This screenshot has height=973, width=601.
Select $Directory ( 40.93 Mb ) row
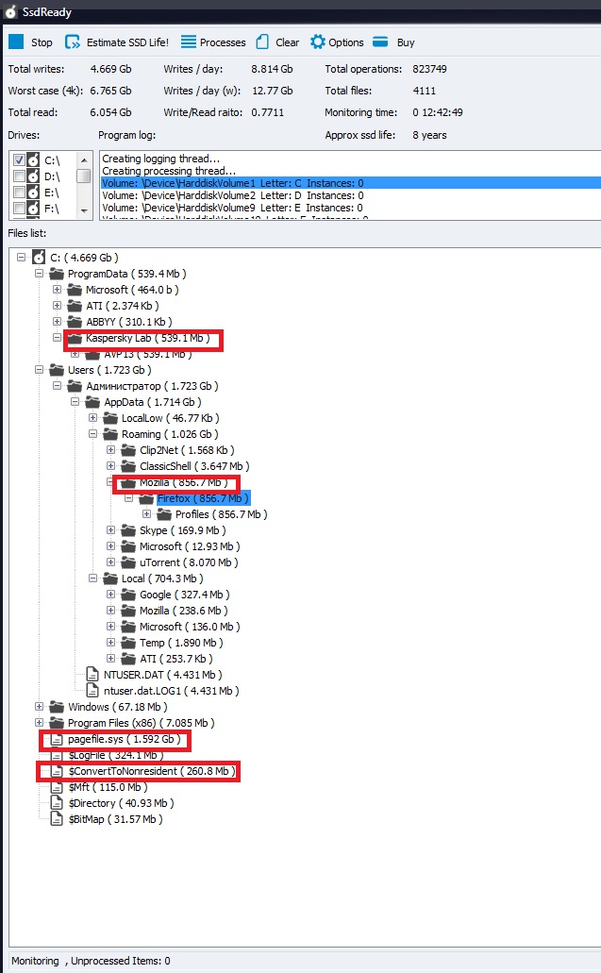pyautogui.click(x=121, y=803)
